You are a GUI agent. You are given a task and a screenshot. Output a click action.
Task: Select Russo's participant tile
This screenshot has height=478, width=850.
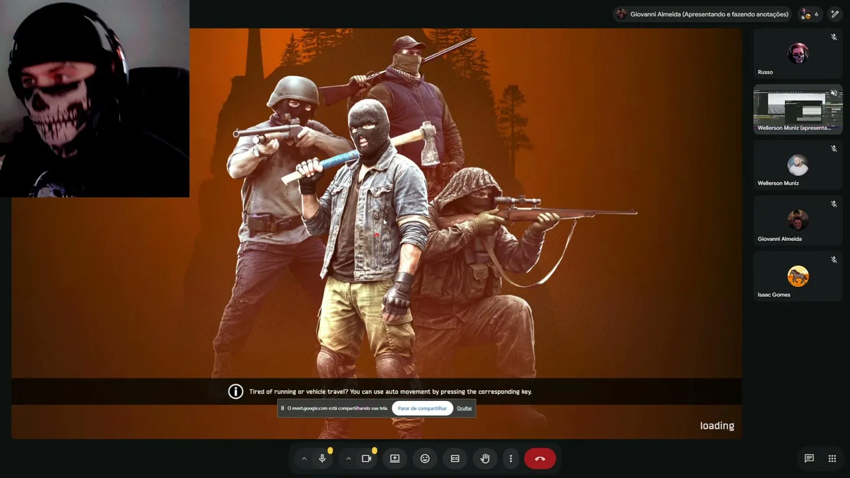(x=798, y=54)
